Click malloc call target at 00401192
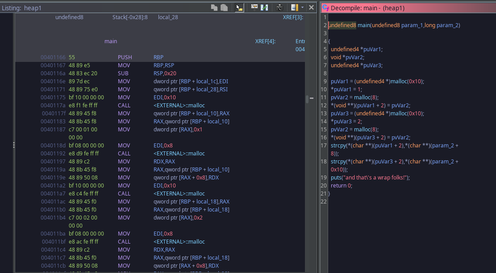 pyautogui.click(x=179, y=154)
